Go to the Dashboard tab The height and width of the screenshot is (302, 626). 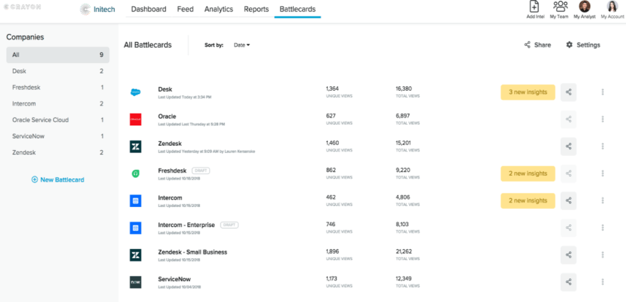point(149,9)
